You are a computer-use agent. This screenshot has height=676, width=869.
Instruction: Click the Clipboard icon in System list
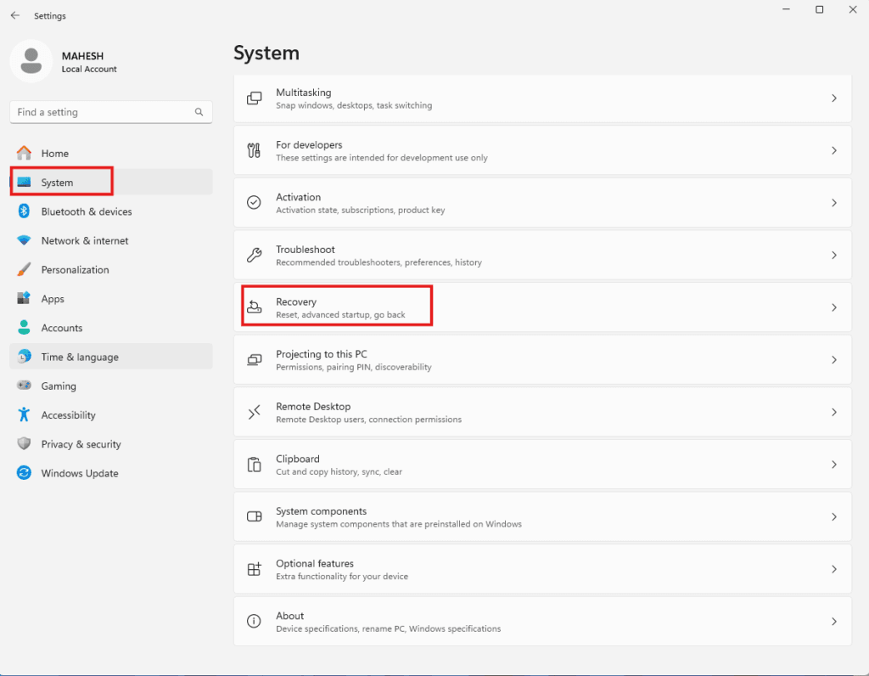pyautogui.click(x=254, y=465)
